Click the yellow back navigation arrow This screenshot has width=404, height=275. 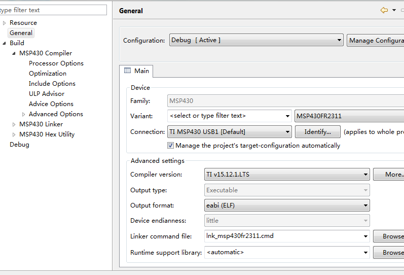tap(384, 10)
